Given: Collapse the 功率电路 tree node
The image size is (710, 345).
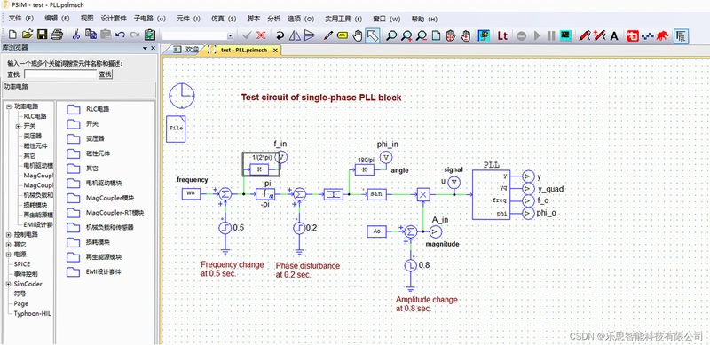Looking at the screenshot, I should [8, 106].
